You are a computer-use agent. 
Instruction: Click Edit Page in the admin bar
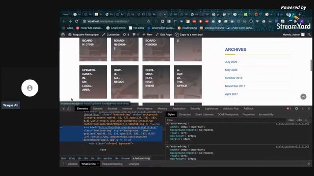click(x=164, y=35)
